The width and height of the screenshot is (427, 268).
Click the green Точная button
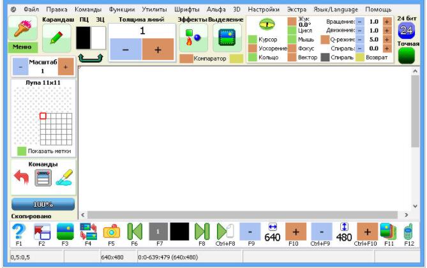pos(407,56)
